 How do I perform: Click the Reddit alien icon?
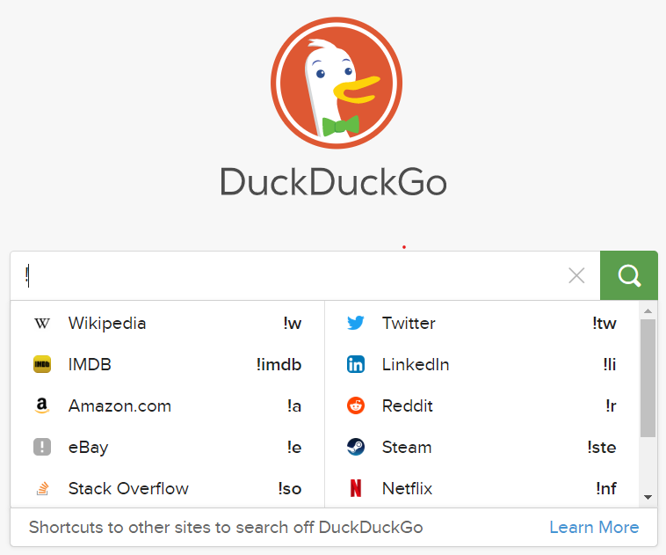point(356,405)
